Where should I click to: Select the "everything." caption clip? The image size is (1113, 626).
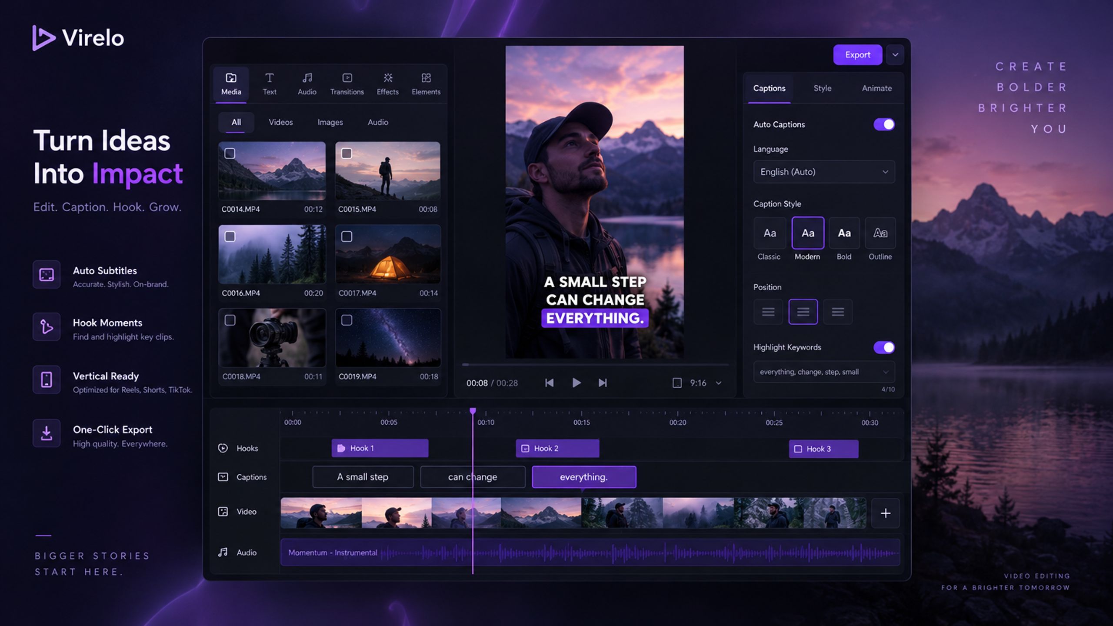[x=584, y=477]
